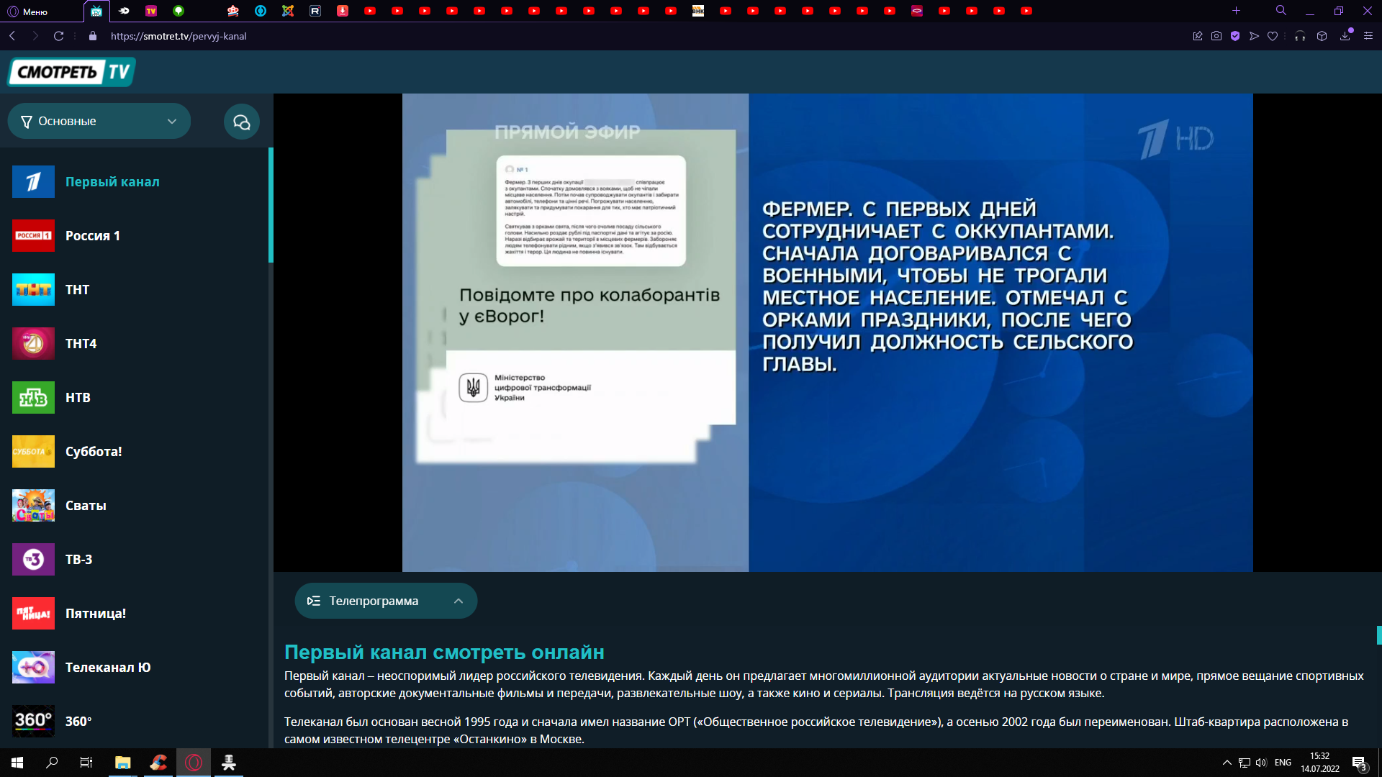The width and height of the screenshot is (1382, 777).
Task: Toggle the ad blocker shield icon
Action: (1235, 36)
